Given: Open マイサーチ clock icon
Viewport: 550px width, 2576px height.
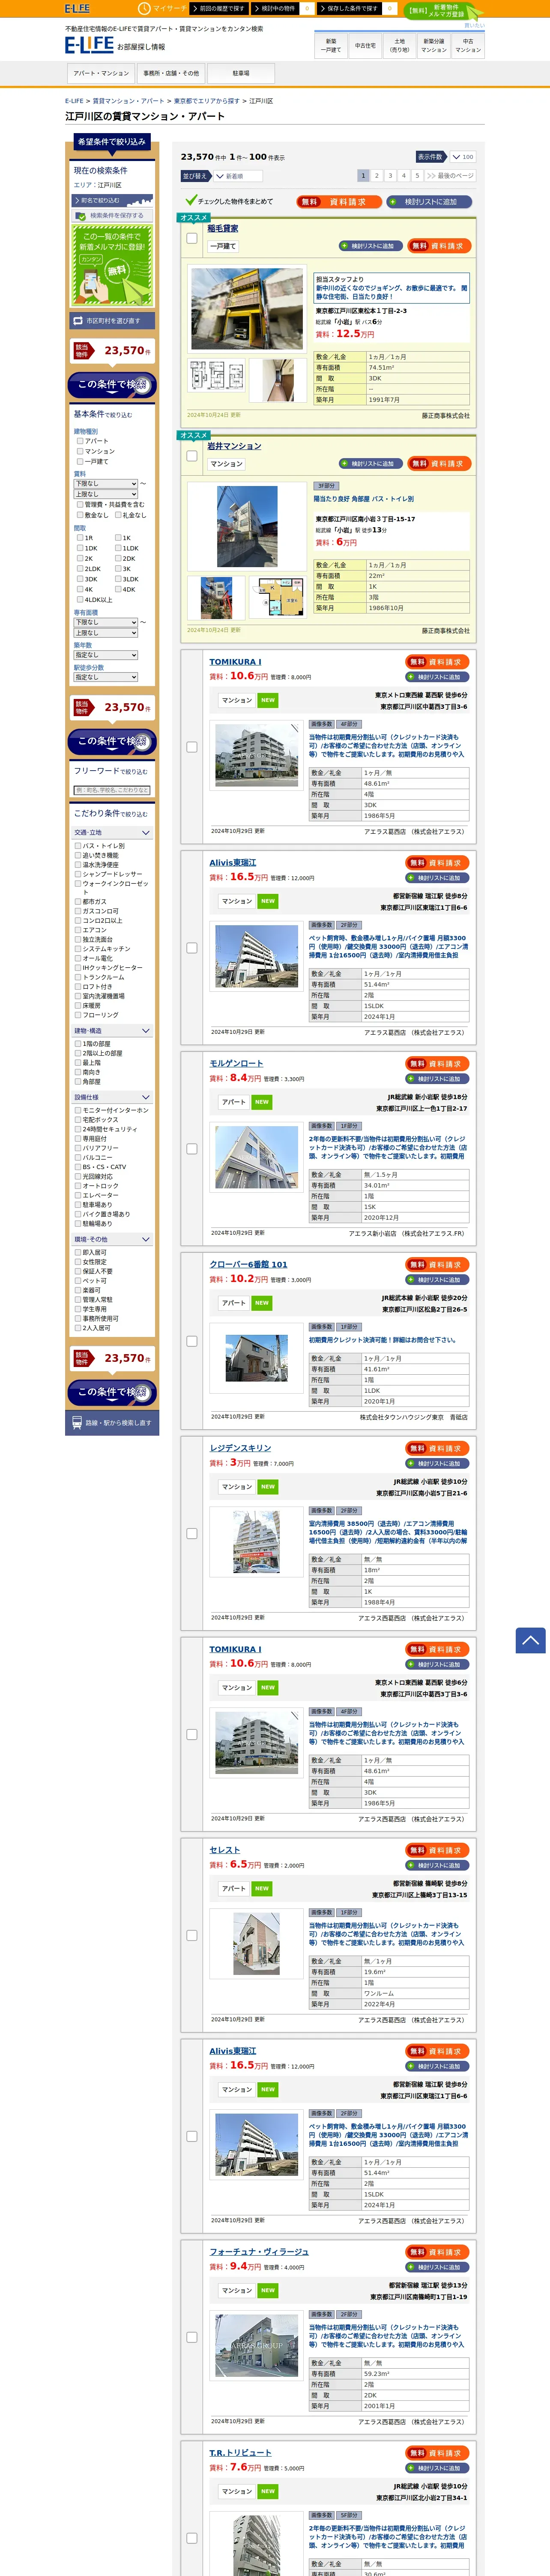Looking at the screenshot, I should click(x=144, y=8).
